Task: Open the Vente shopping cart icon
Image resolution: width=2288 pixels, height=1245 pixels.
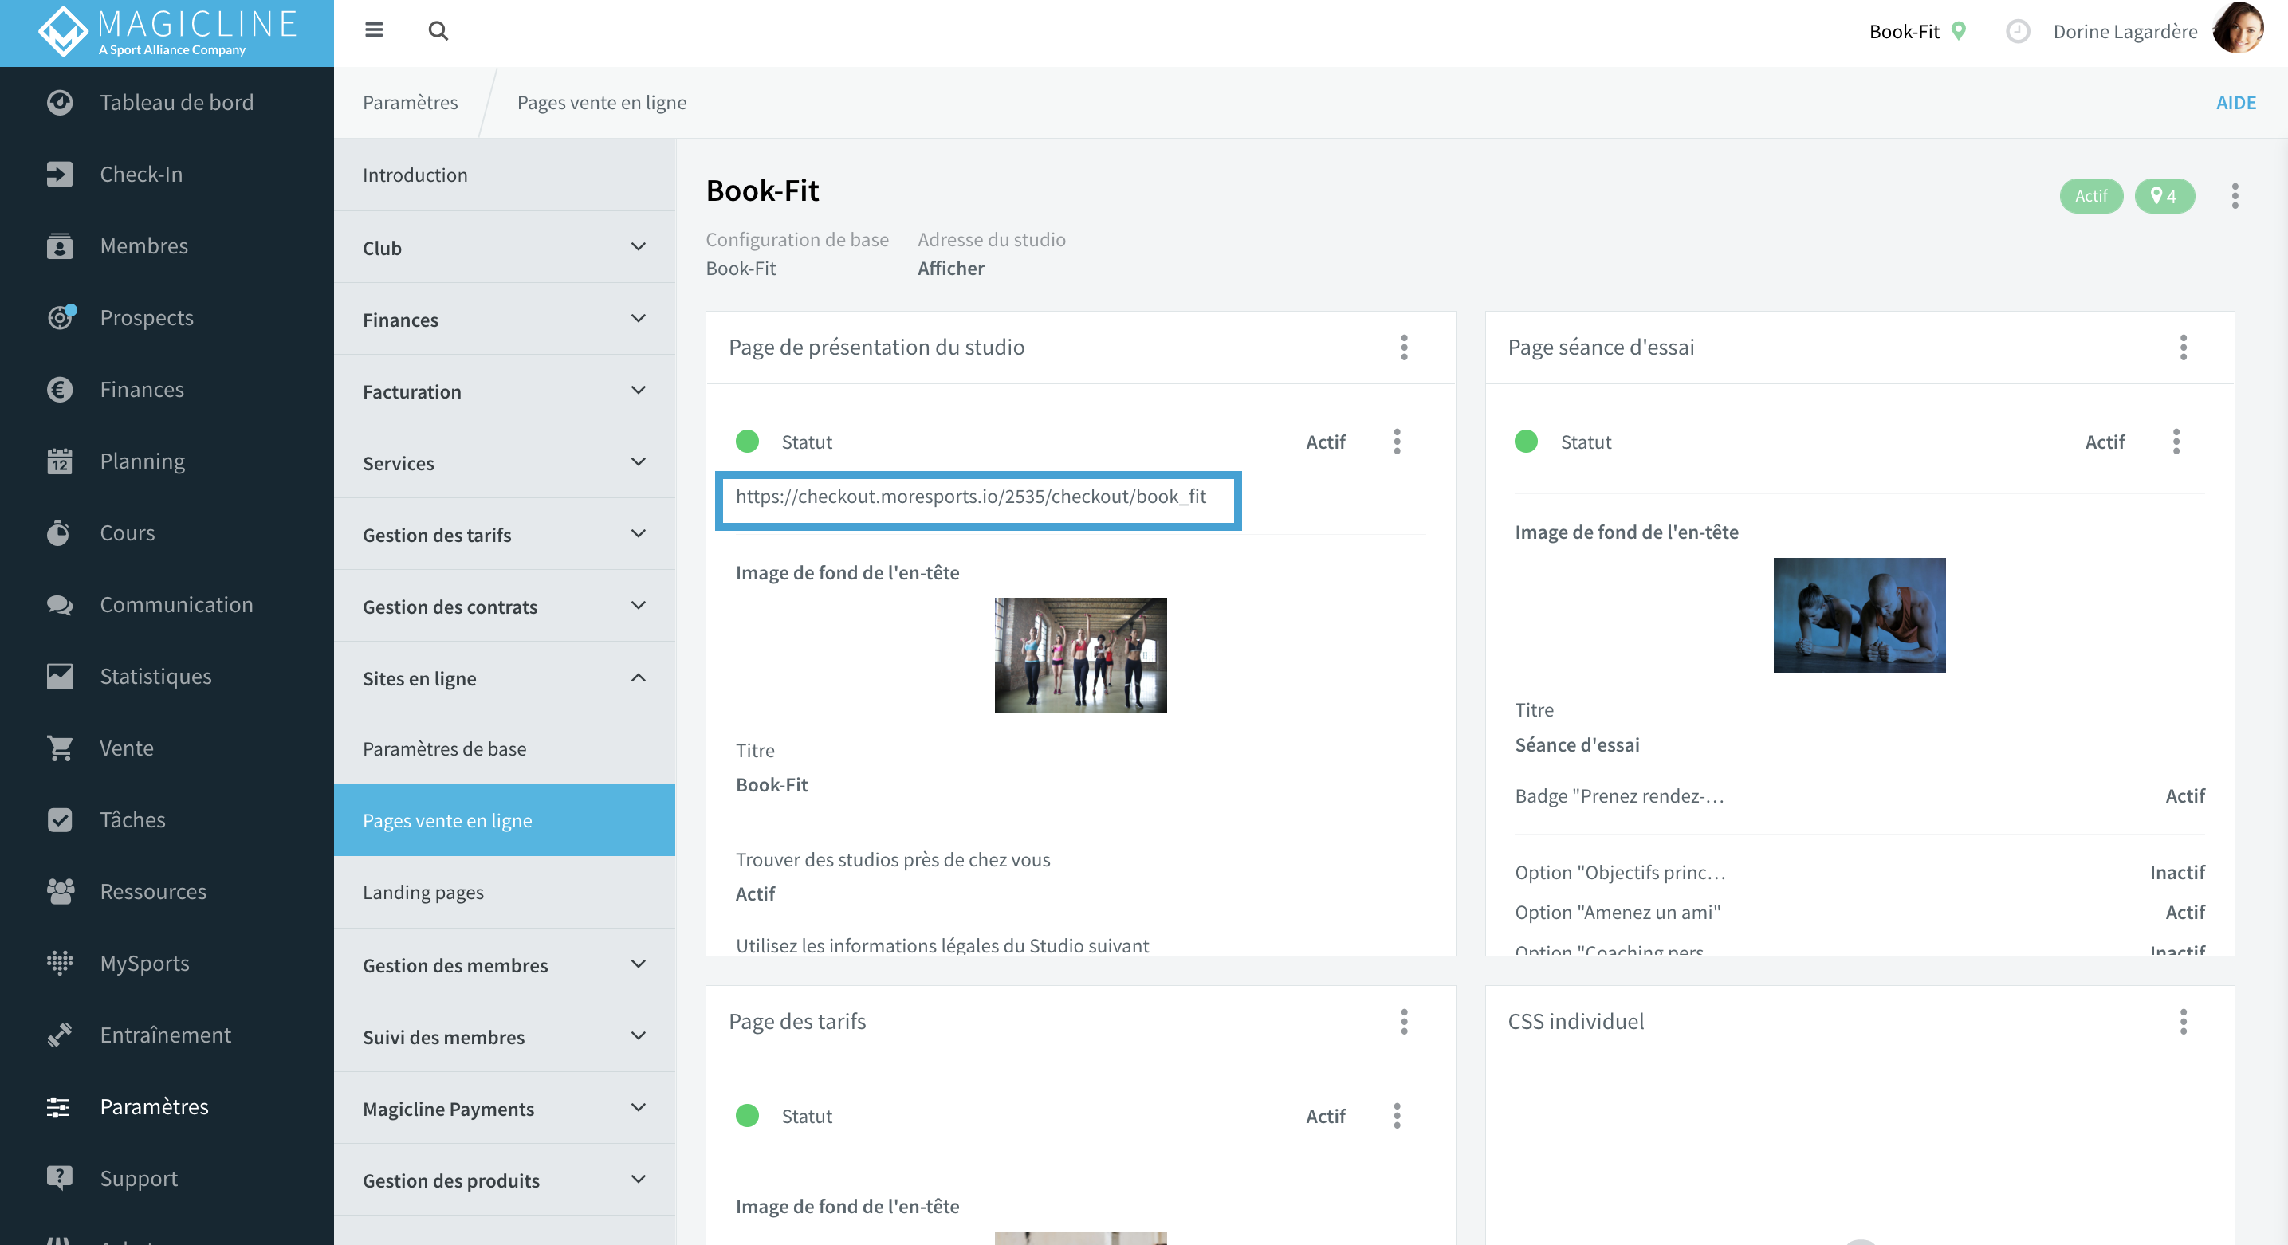Action: pos(60,748)
